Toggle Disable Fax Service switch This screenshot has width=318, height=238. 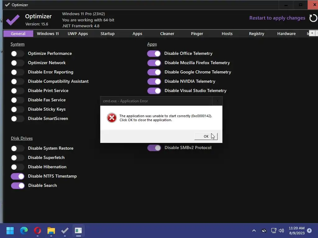(18, 100)
